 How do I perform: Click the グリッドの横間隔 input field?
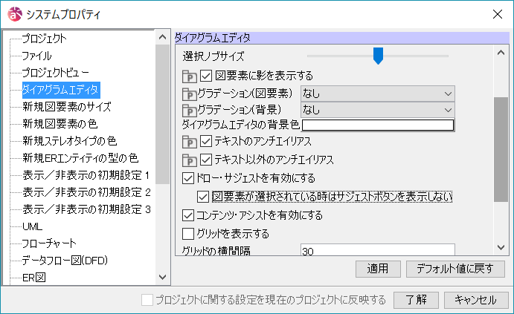377,251
